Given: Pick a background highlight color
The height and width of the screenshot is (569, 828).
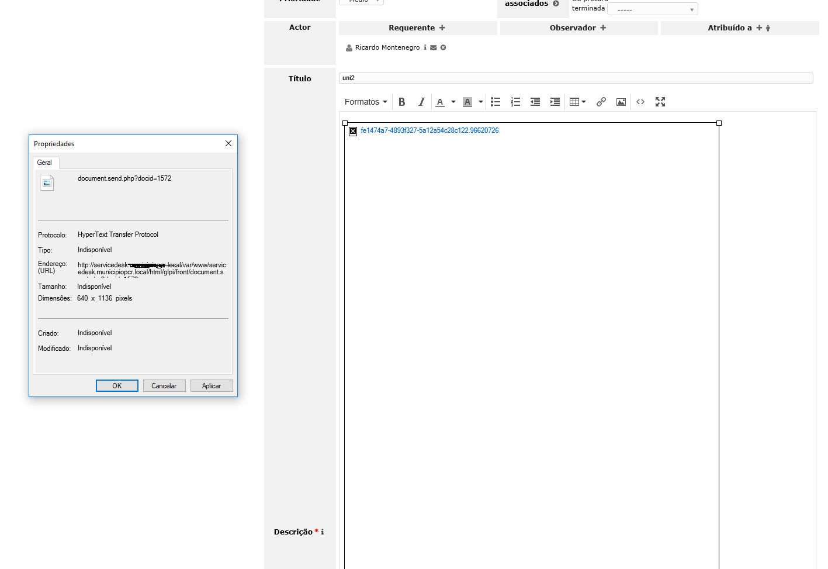Looking at the screenshot, I should click(480, 101).
